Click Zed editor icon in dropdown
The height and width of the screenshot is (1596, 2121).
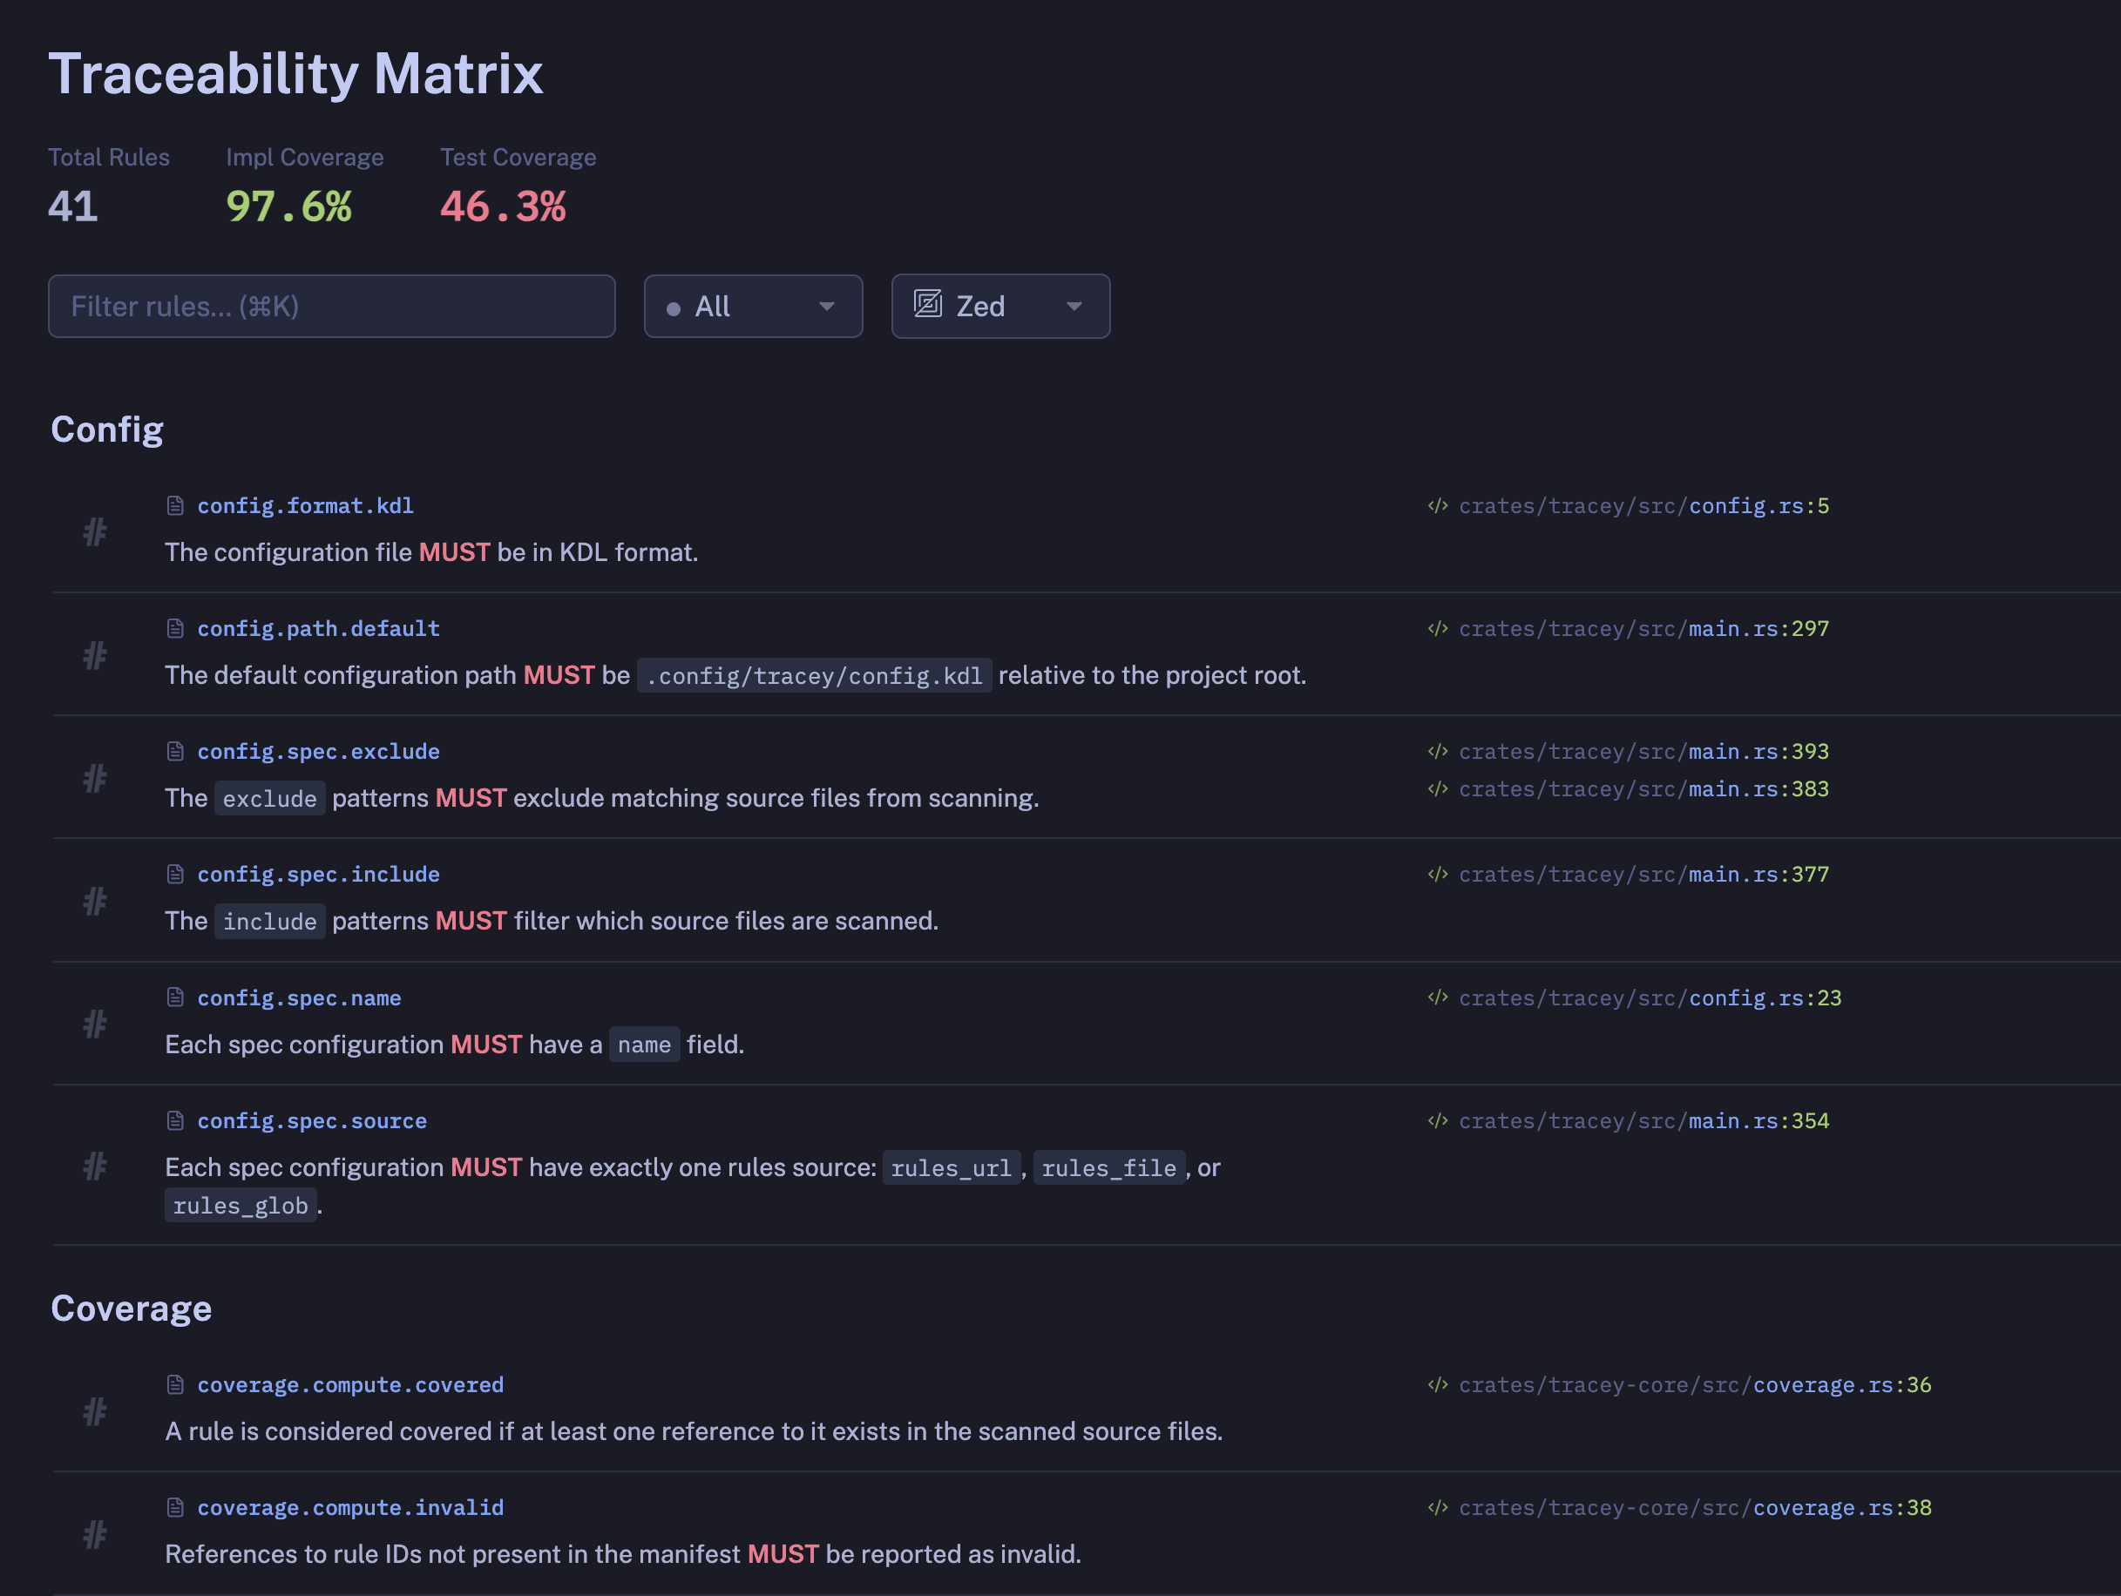pyautogui.click(x=927, y=305)
